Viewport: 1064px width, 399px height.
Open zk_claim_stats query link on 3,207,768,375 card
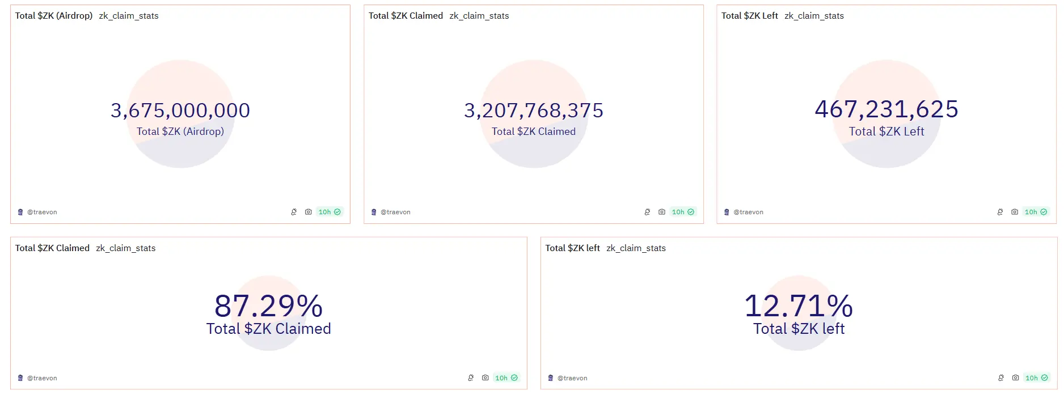click(x=479, y=16)
